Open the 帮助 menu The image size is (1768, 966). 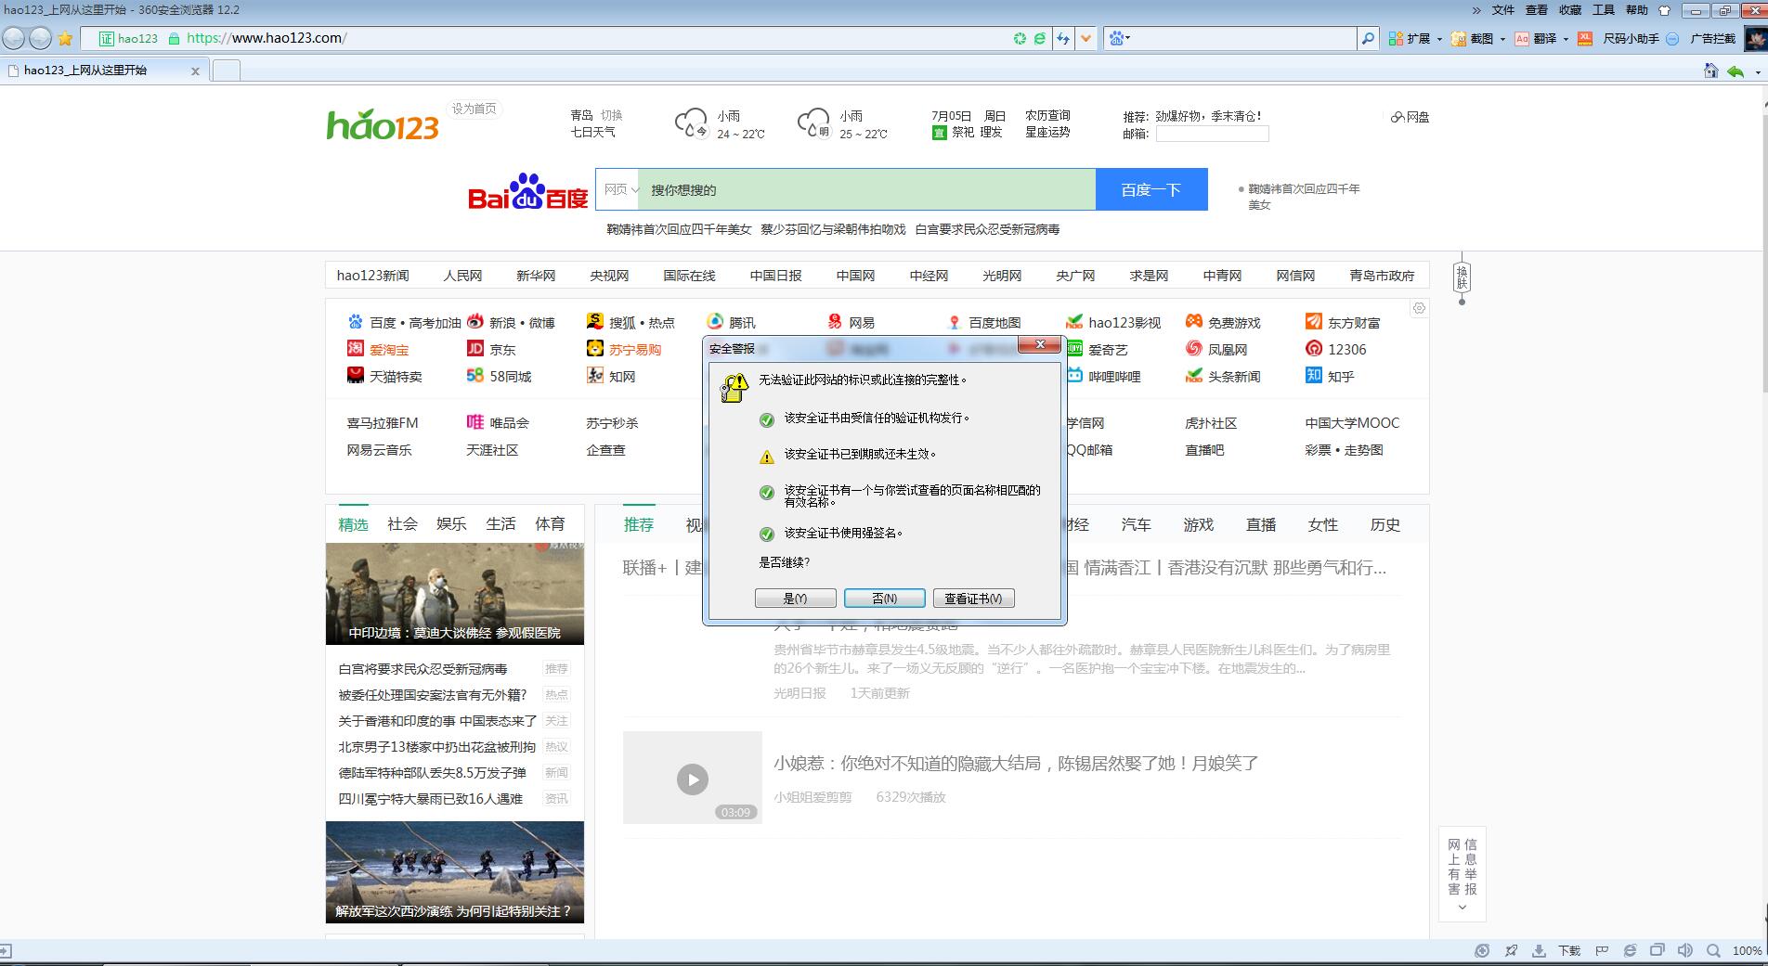click(1637, 10)
